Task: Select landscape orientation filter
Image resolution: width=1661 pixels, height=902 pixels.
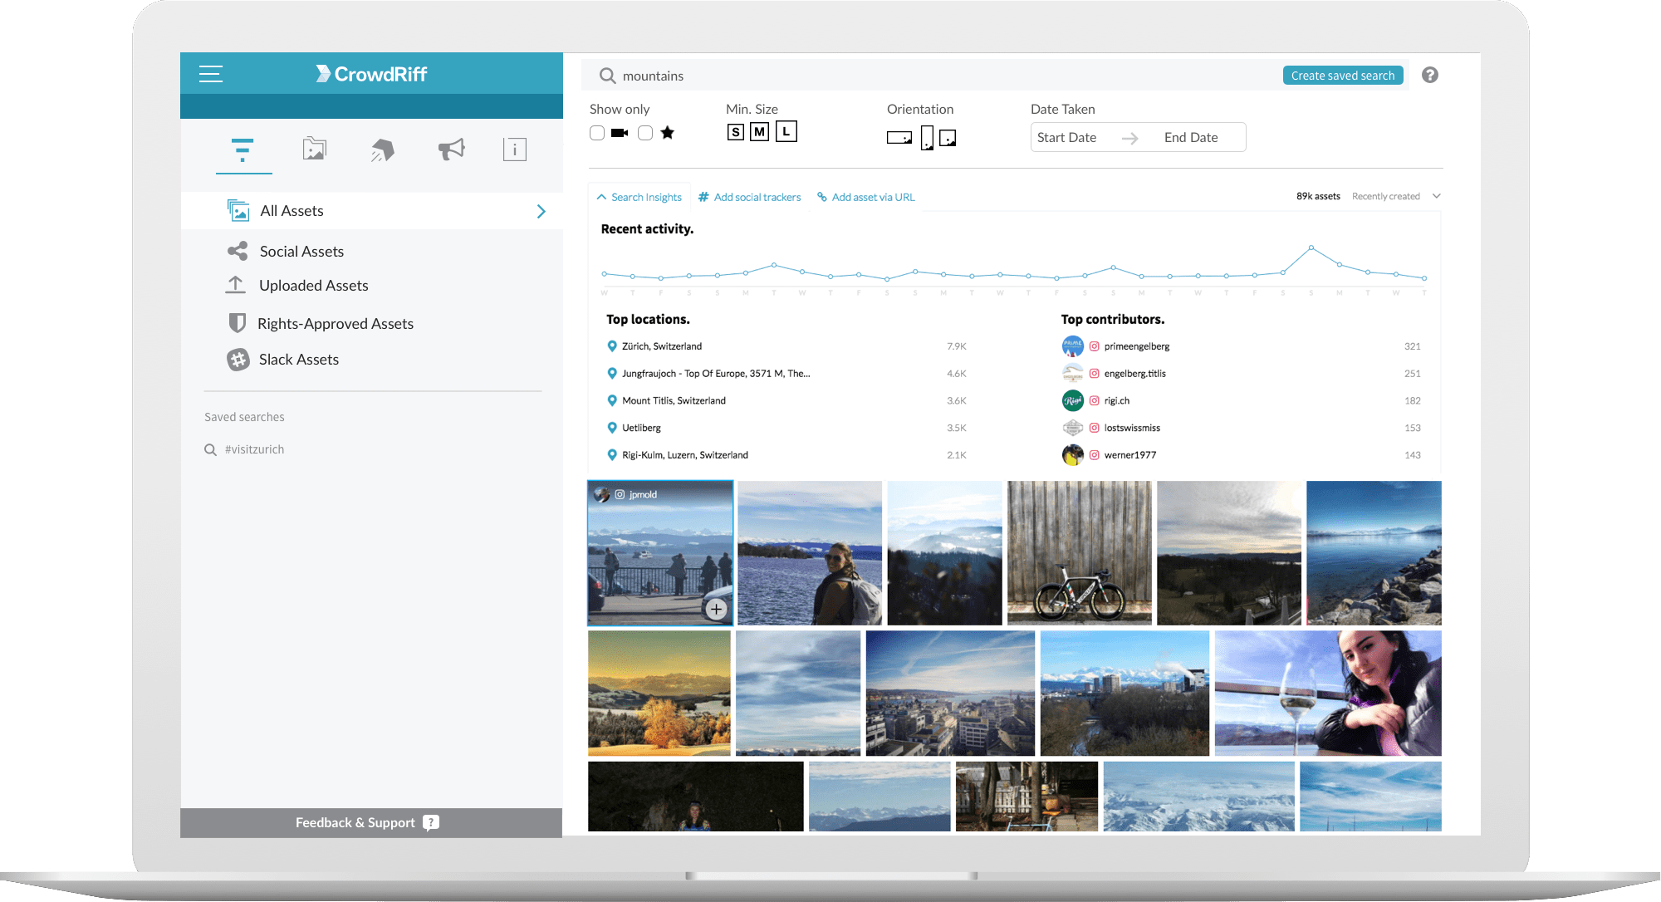Action: 899,137
